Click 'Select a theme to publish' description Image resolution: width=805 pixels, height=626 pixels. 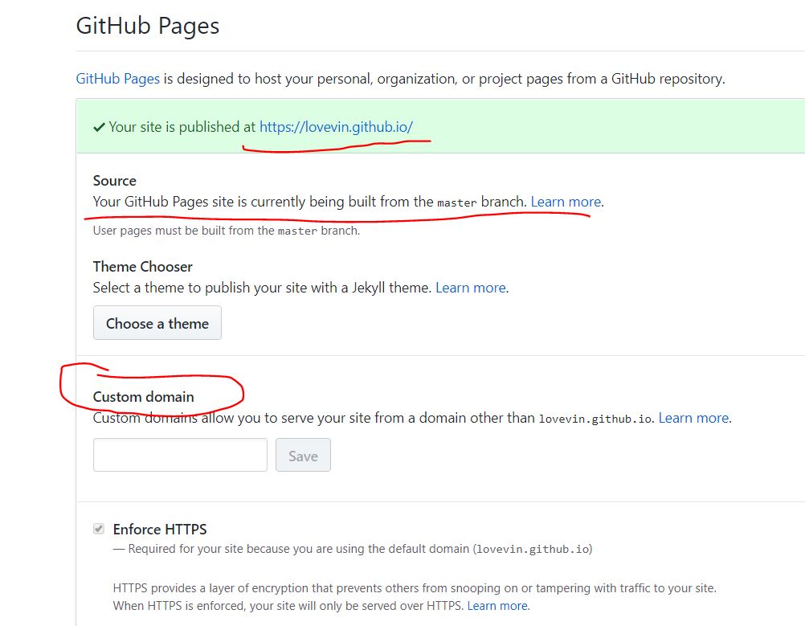(262, 288)
